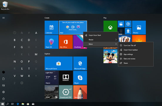Image resolution: width=162 pixels, height=106 pixels.
Task: Jump to letter T apps
Action: click(29, 69)
